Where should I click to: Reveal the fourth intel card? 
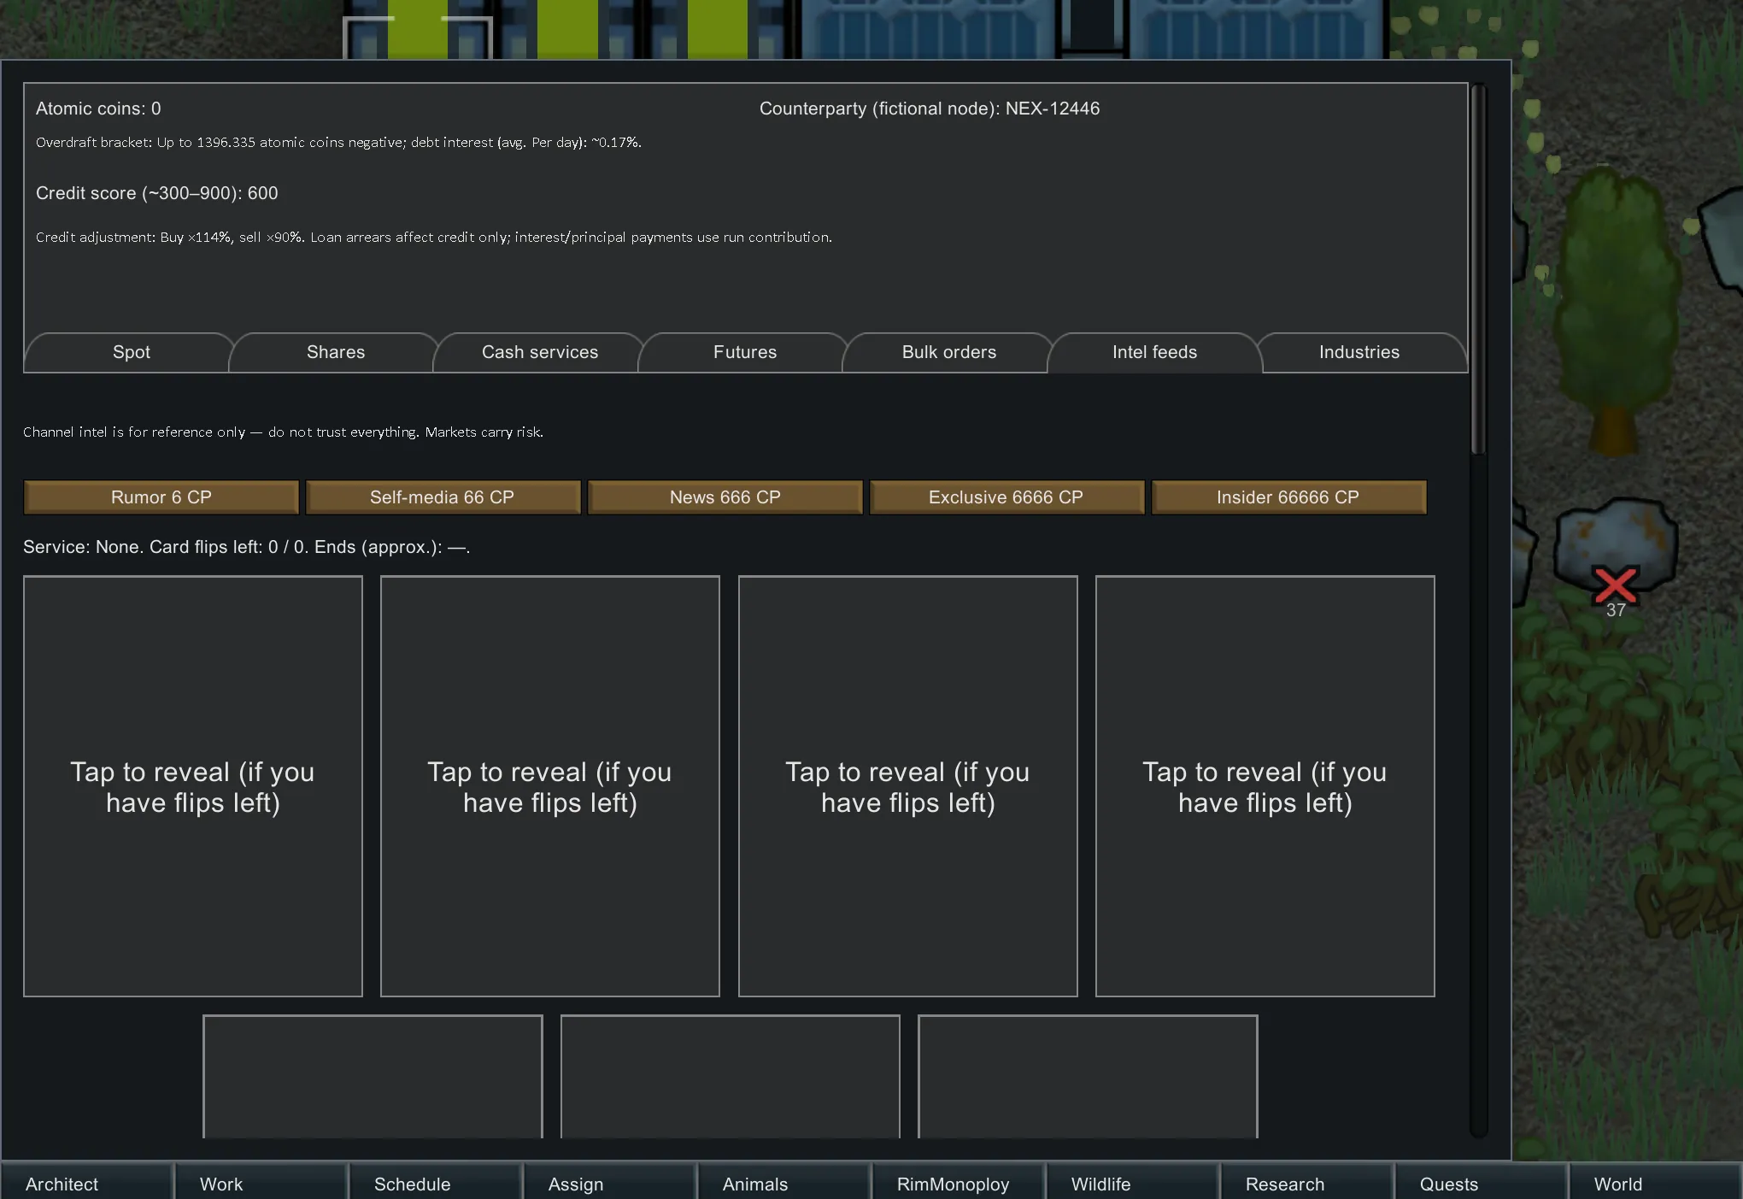tap(1265, 786)
